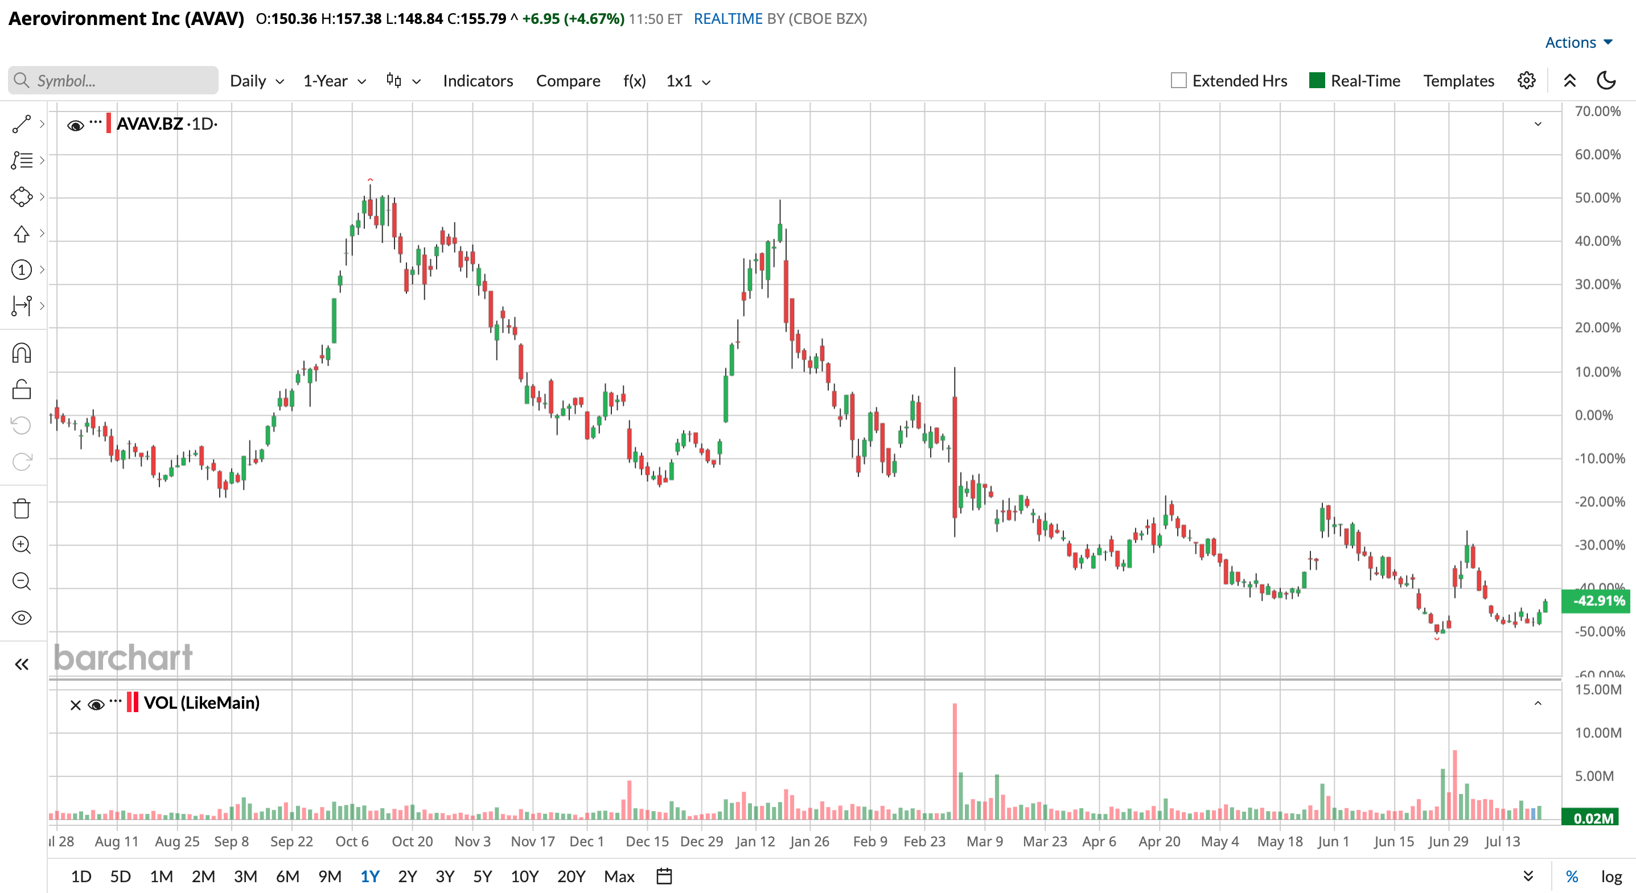The image size is (1636, 893).
Task: Open the Fibonacci list tool
Action: [22, 160]
